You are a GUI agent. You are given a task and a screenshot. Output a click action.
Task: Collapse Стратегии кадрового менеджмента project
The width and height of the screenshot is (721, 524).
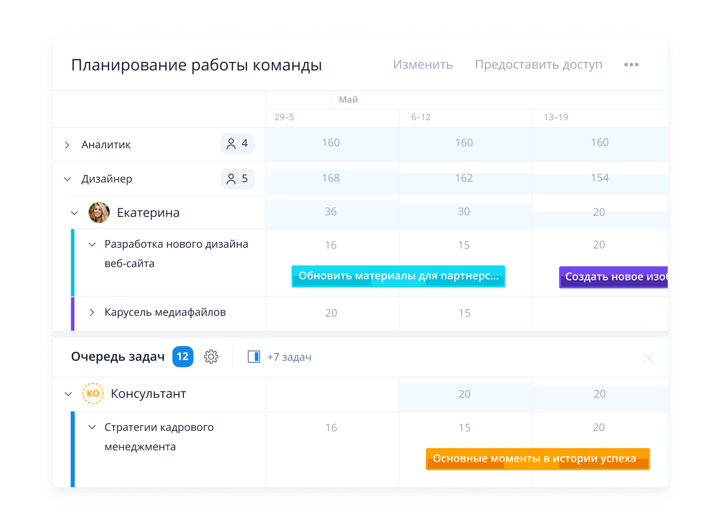point(92,427)
